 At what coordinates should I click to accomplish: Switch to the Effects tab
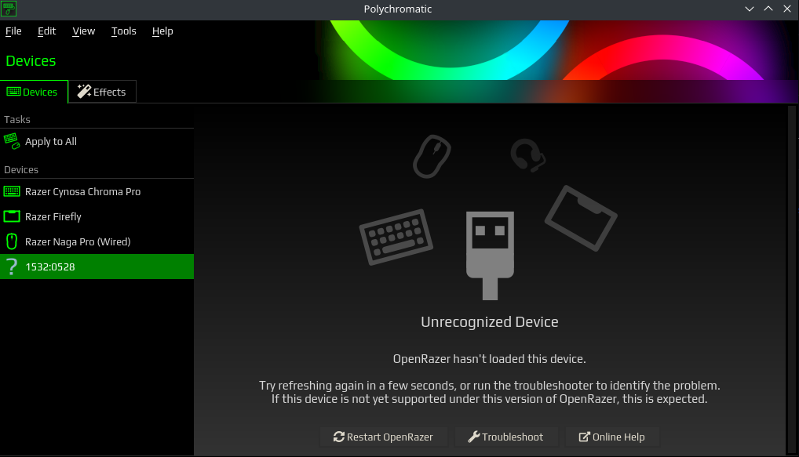pyautogui.click(x=102, y=92)
